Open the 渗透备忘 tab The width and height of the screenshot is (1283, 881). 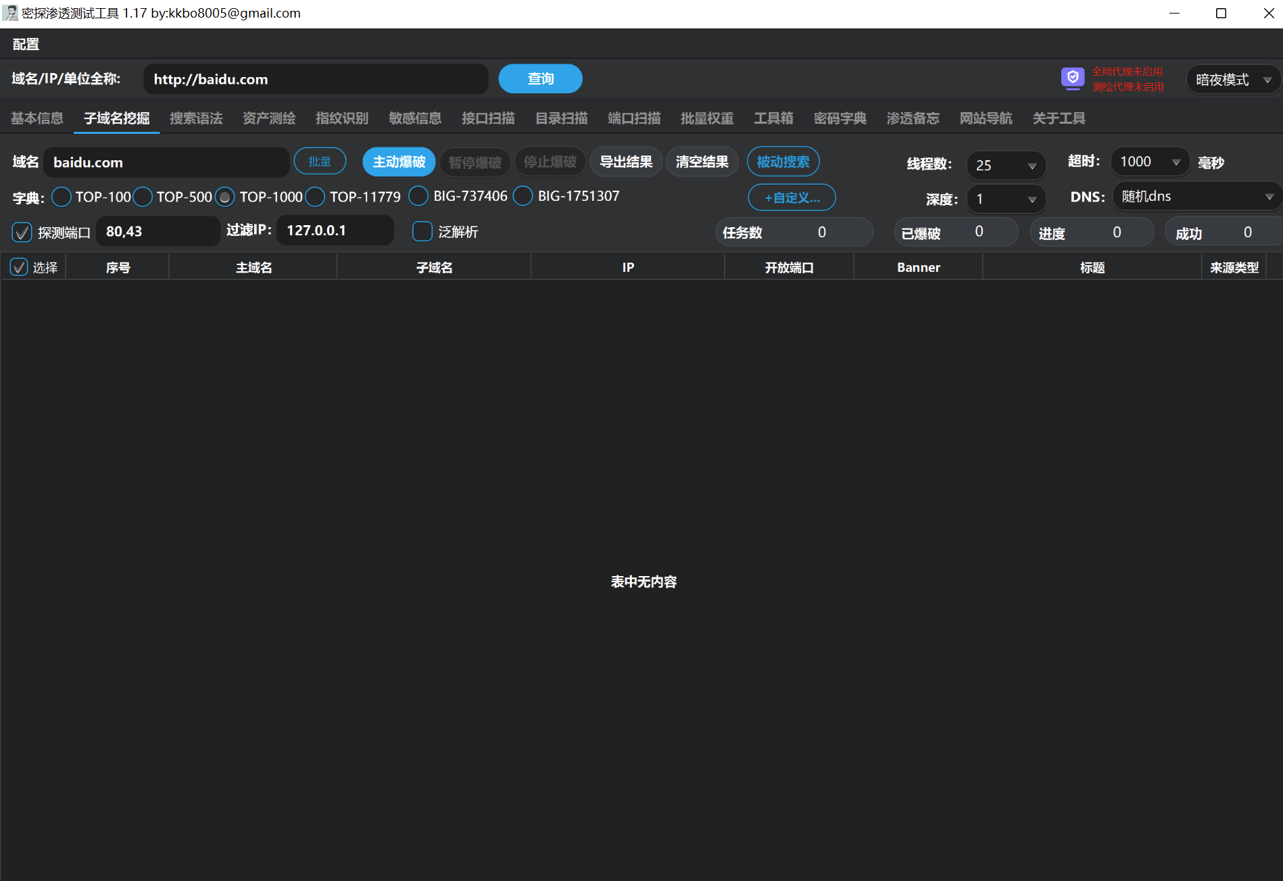click(913, 118)
